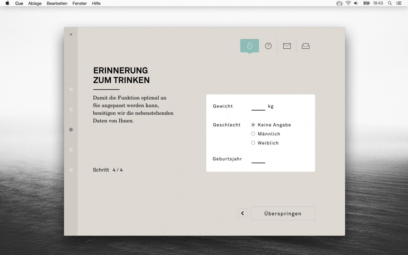The image size is (408, 255).
Task: Open the envelope mail icon tab
Action: click(x=287, y=46)
